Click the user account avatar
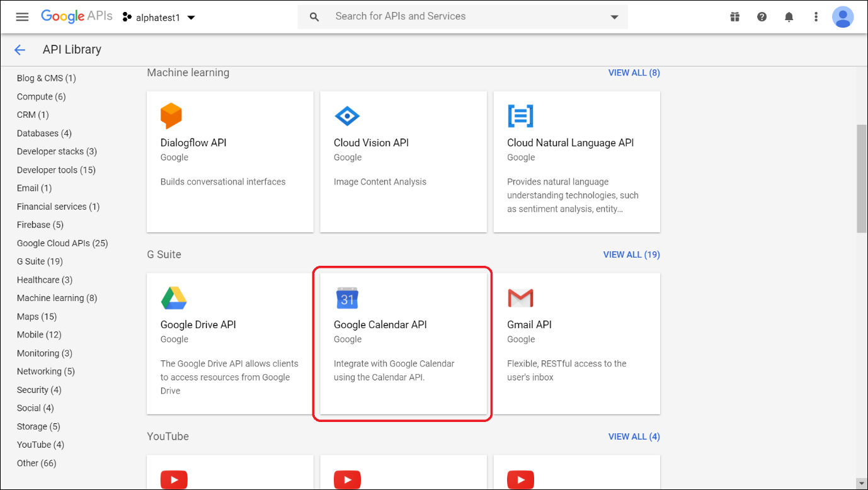This screenshot has width=868, height=490. click(842, 17)
